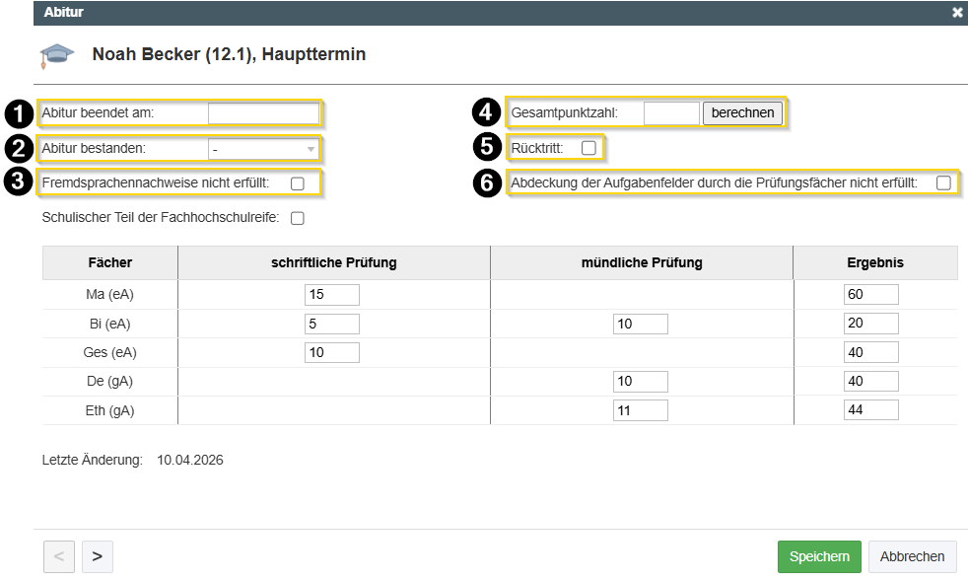Edit Eth (gA) Ergebnis value

coord(870,410)
